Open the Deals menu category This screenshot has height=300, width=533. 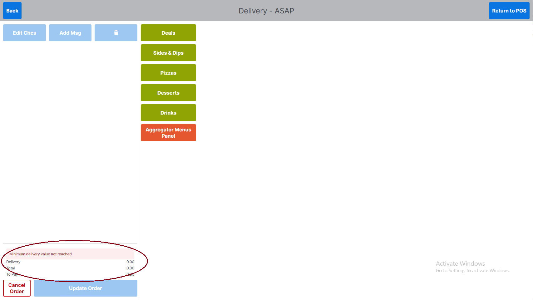tap(168, 33)
